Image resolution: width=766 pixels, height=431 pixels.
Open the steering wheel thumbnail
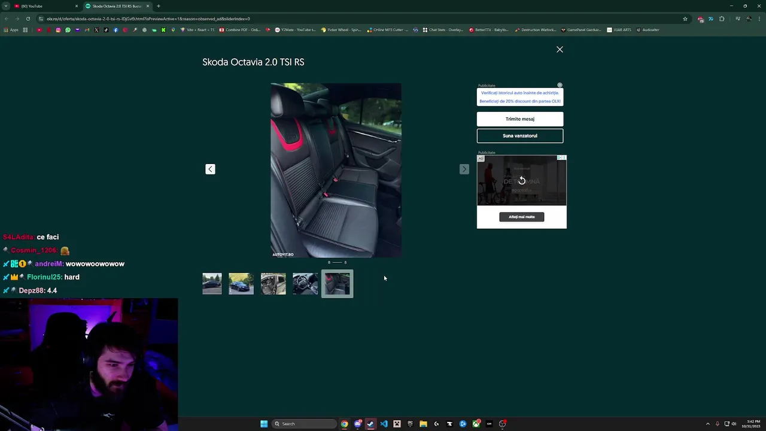[x=305, y=284]
